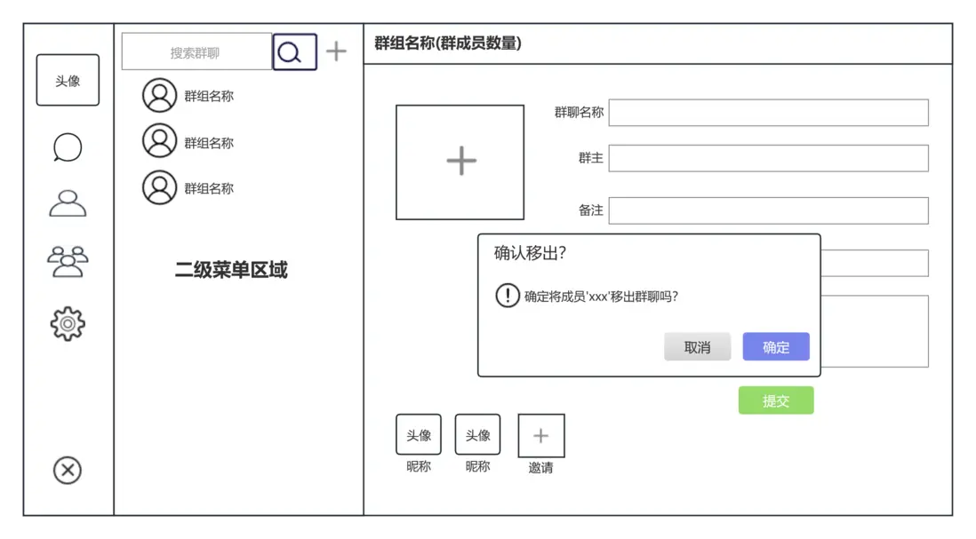Click the 群组名称(群成员数量) header title
Viewport: 976px width, 539px height.
click(447, 43)
